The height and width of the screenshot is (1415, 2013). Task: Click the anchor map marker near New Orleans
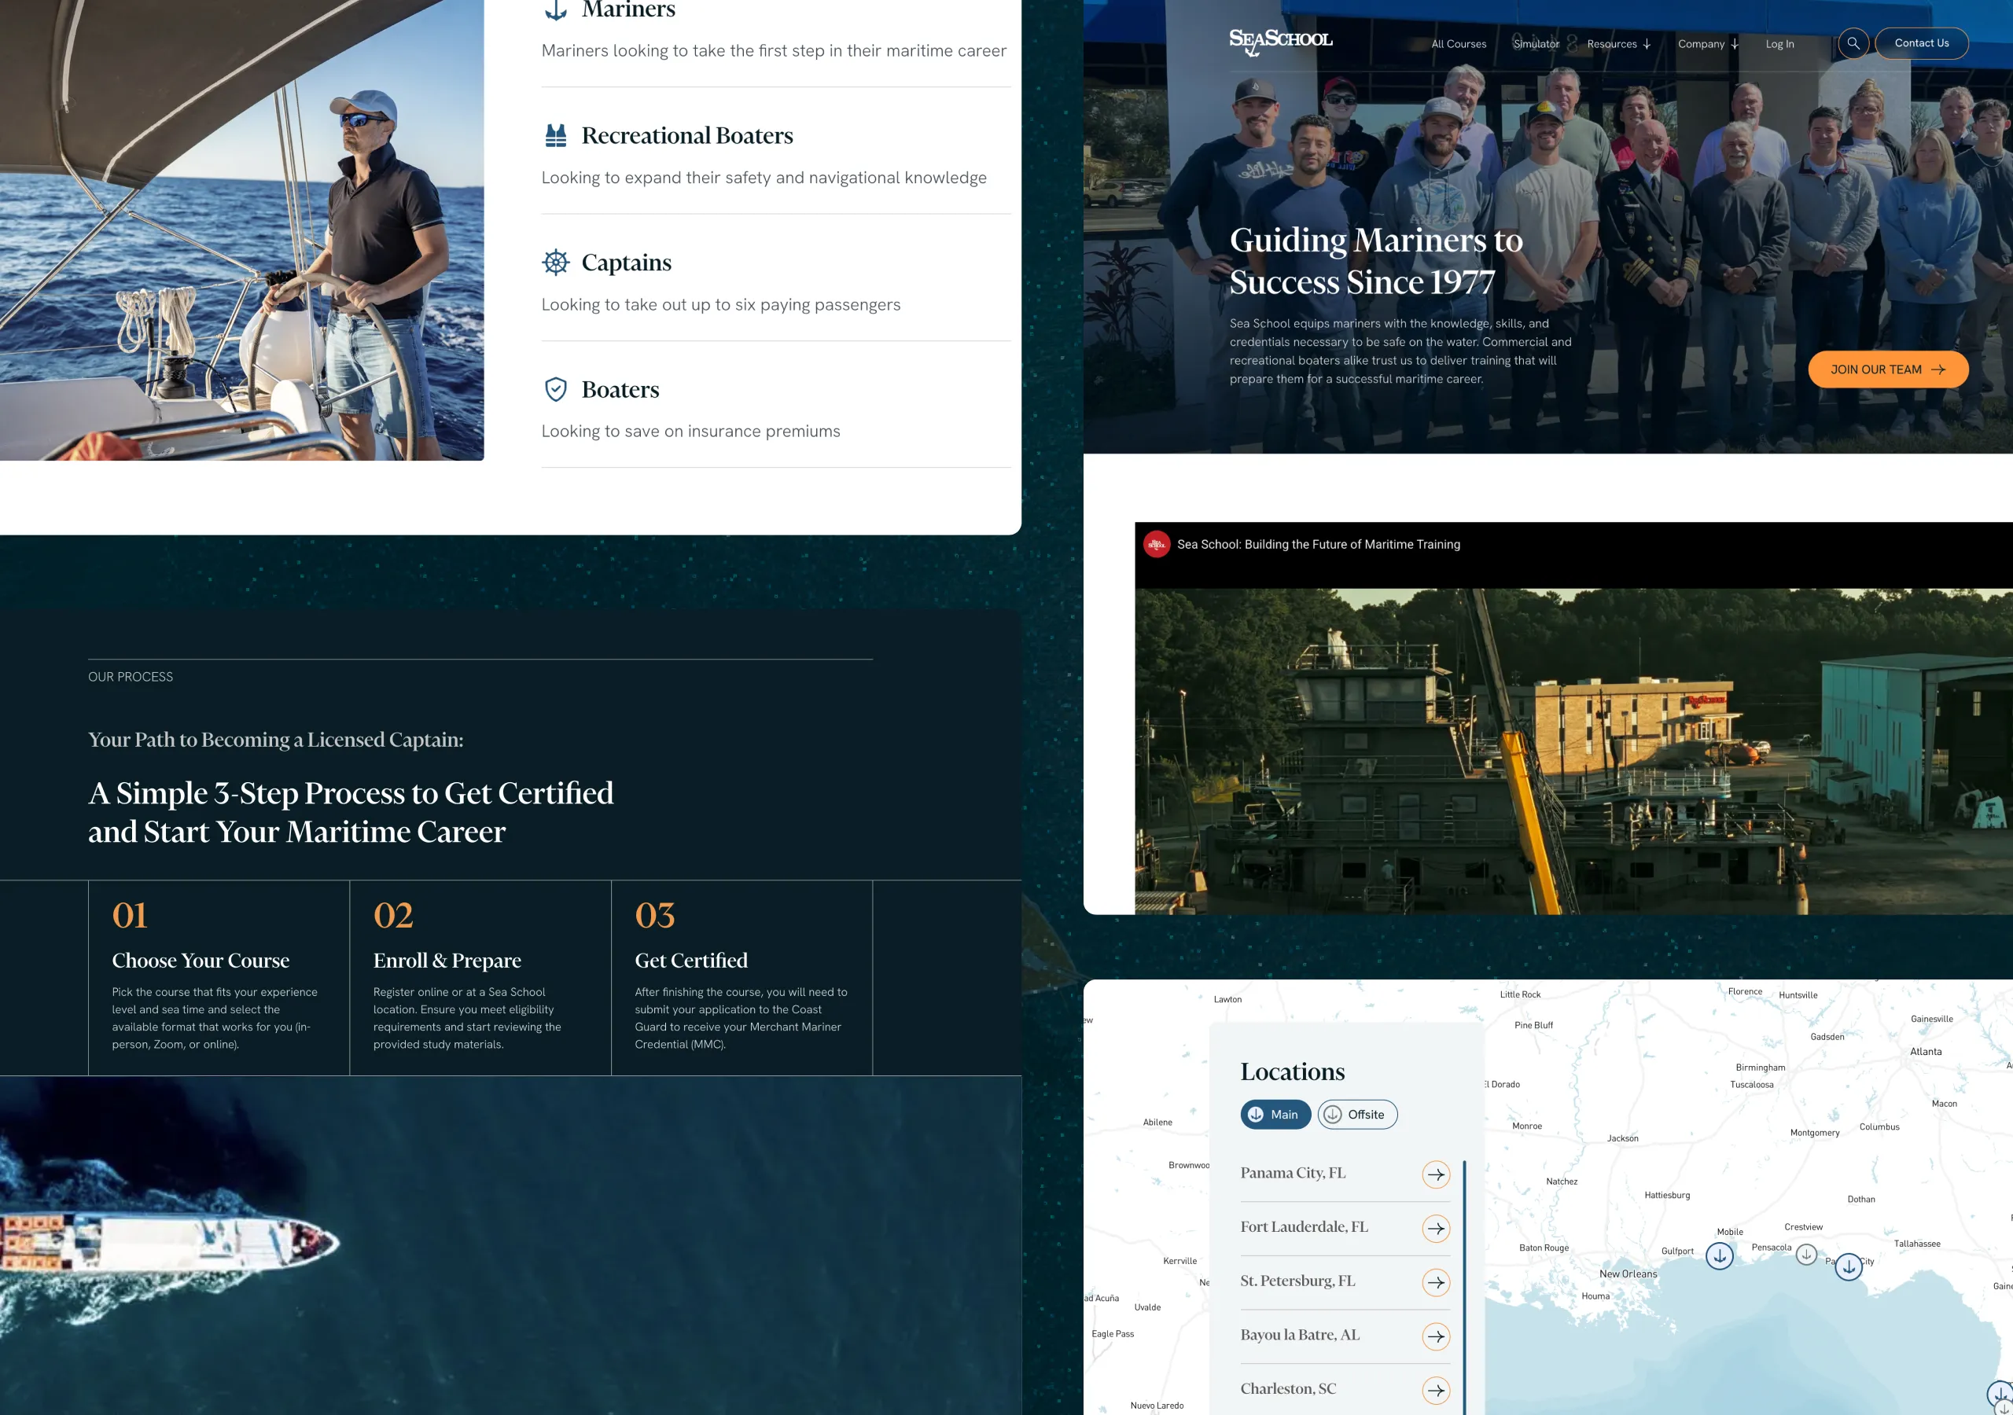pos(1719,1255)
